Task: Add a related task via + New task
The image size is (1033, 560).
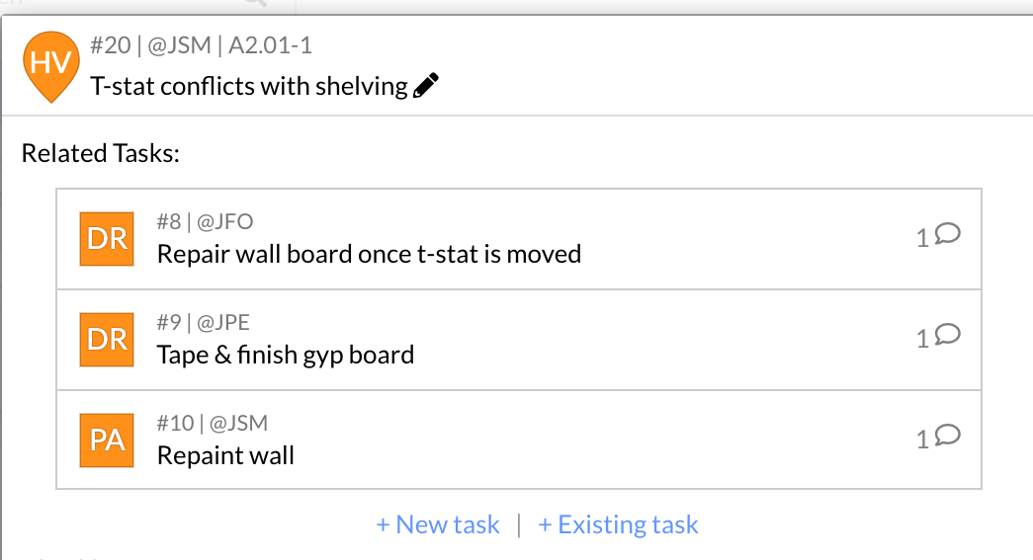Action: point(438,524)
